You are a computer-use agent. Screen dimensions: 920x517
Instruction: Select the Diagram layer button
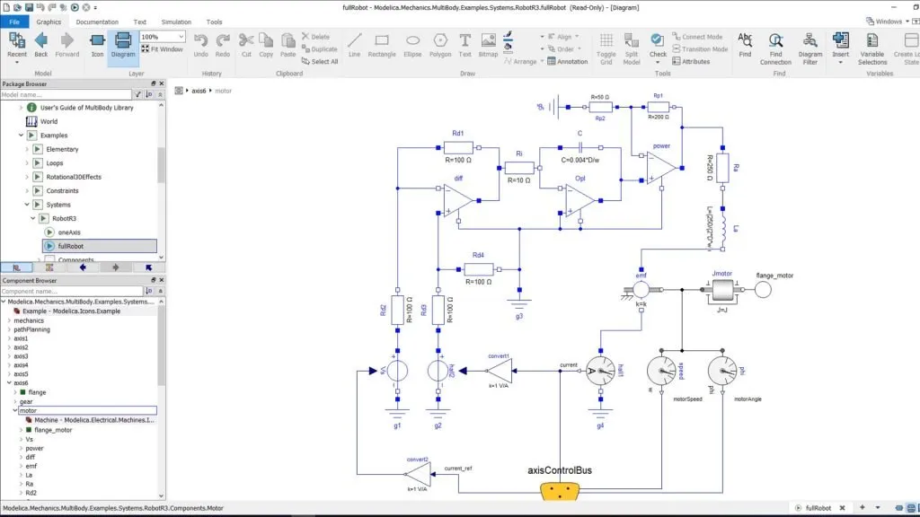pyautogui.click(x=122, y=44)
